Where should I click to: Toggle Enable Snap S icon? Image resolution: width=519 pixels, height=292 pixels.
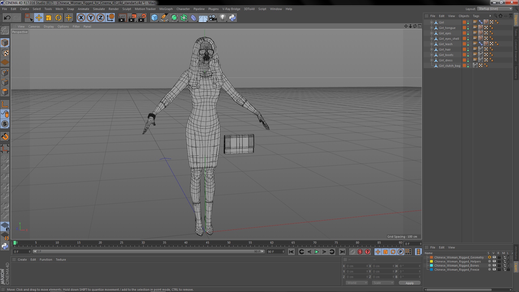[5, 124]
